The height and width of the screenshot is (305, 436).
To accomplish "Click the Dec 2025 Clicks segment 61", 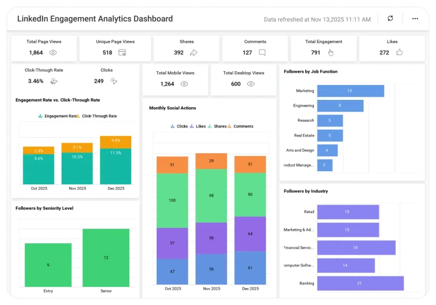I will click(x=250, y=268).
